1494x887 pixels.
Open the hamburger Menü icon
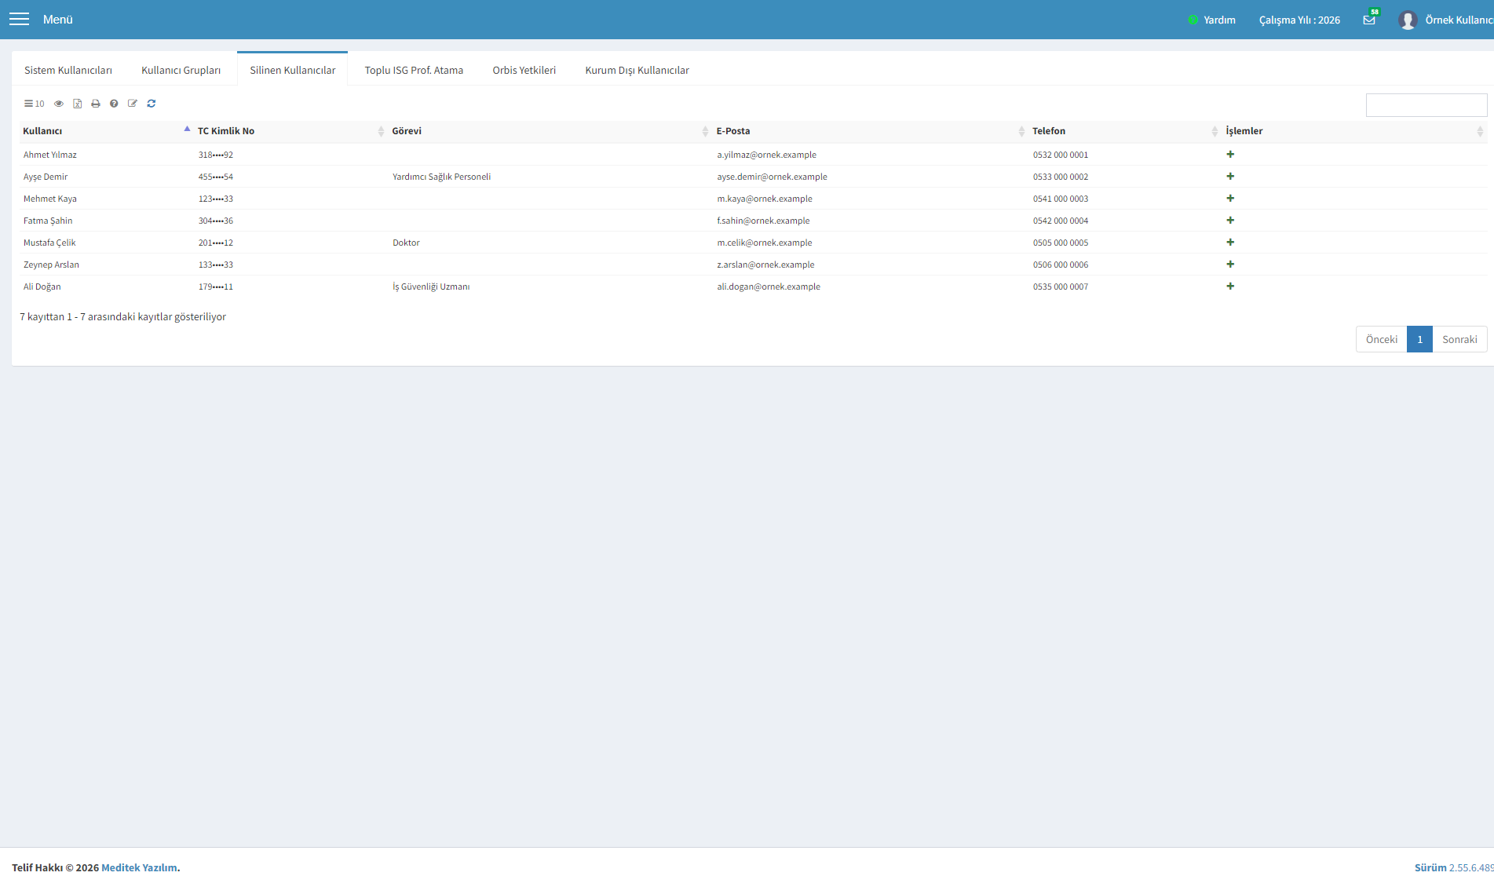pos(19,20)
